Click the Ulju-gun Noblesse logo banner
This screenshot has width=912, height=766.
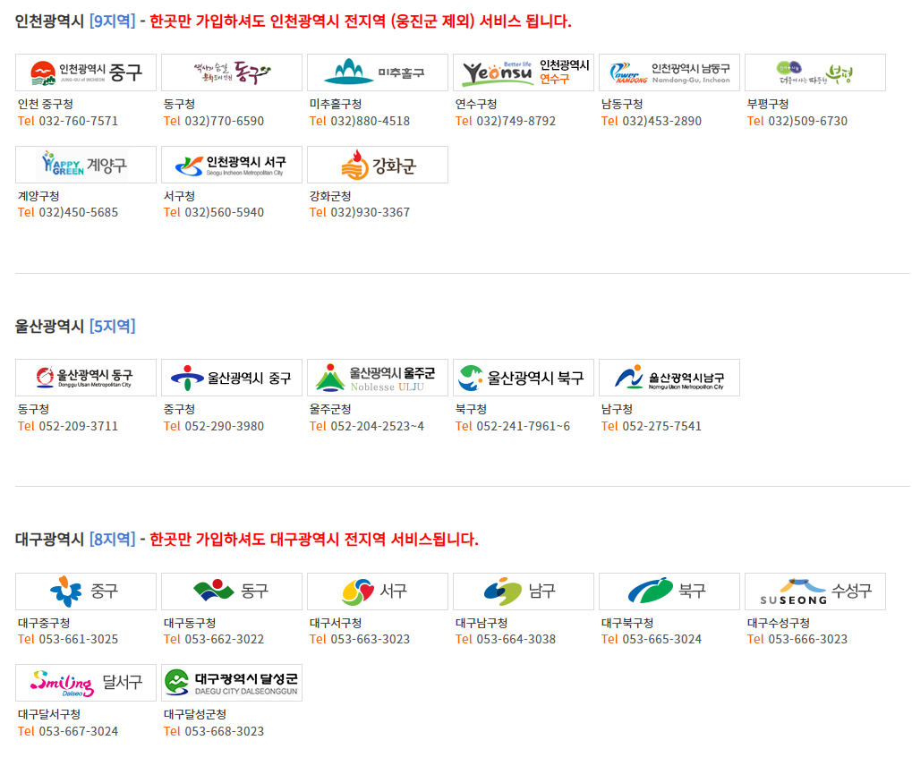(x=378, y=378)
